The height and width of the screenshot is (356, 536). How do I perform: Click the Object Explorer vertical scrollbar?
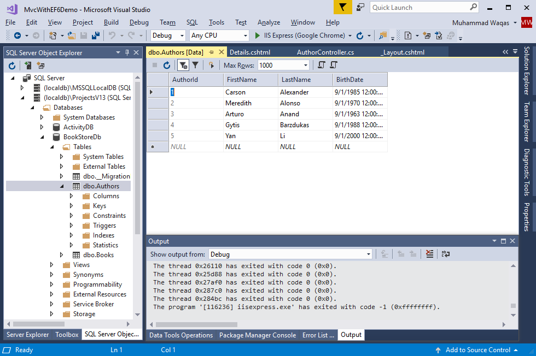click(137, 158)
